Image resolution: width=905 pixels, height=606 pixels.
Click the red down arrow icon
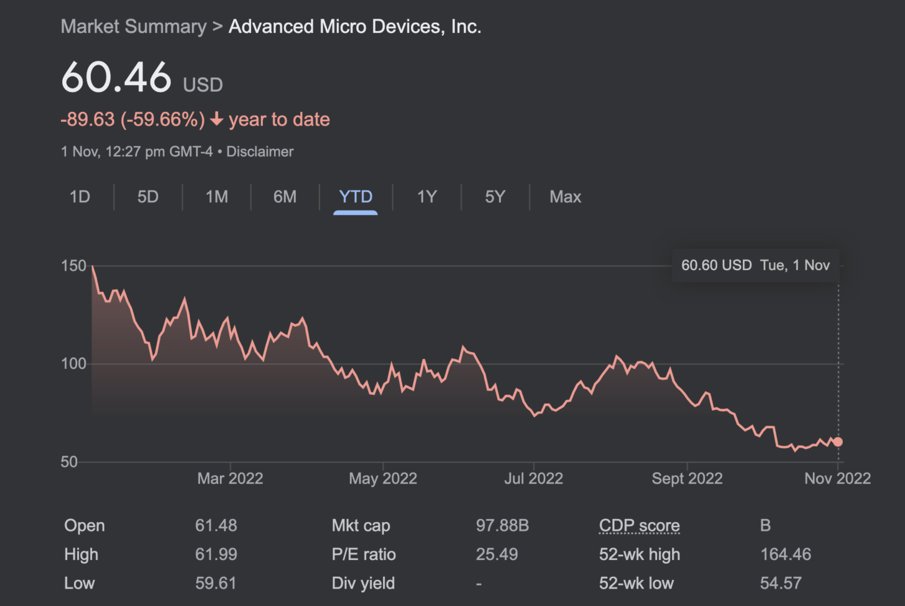pos(216,119)
